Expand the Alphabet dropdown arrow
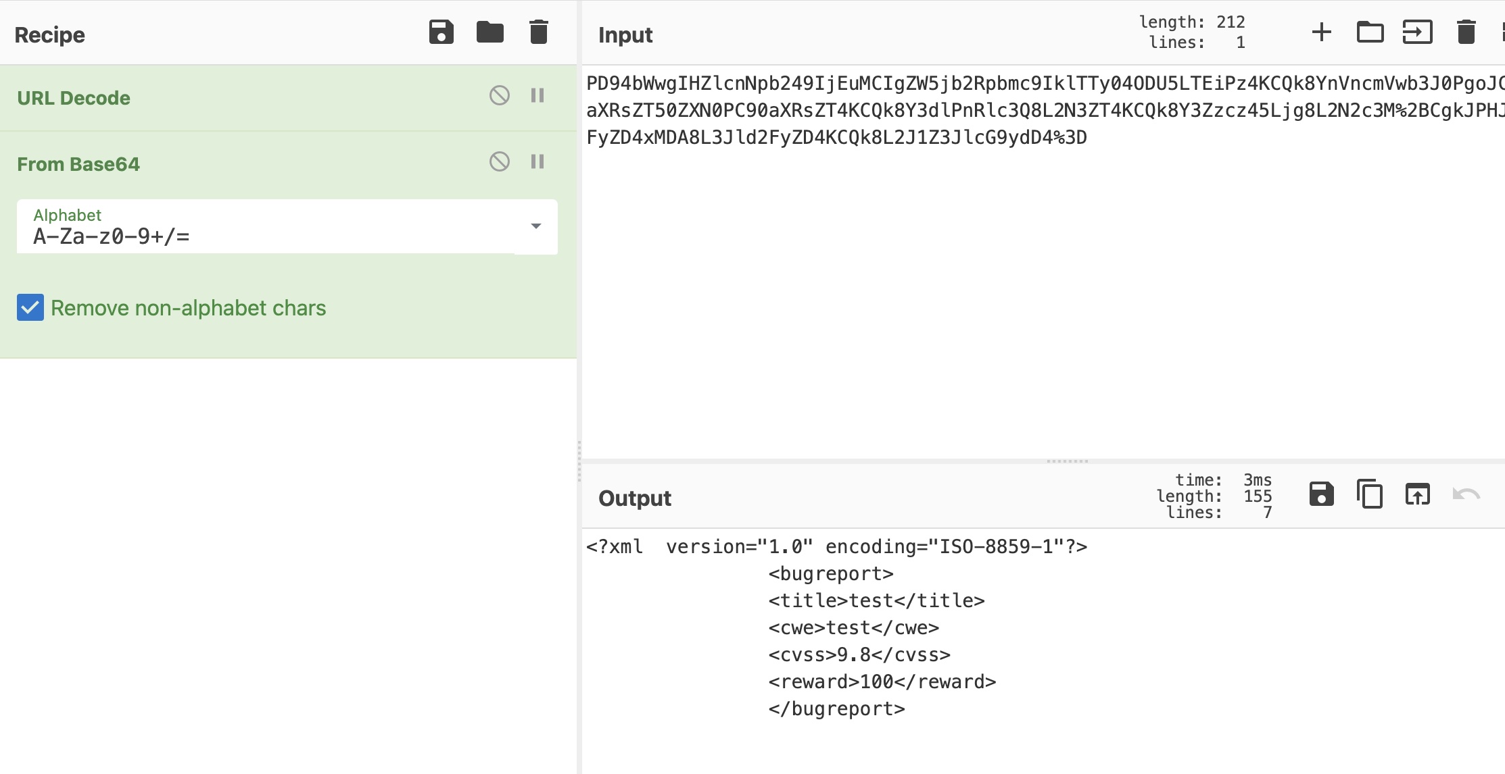1505x774 pixels. pos(535,226)
